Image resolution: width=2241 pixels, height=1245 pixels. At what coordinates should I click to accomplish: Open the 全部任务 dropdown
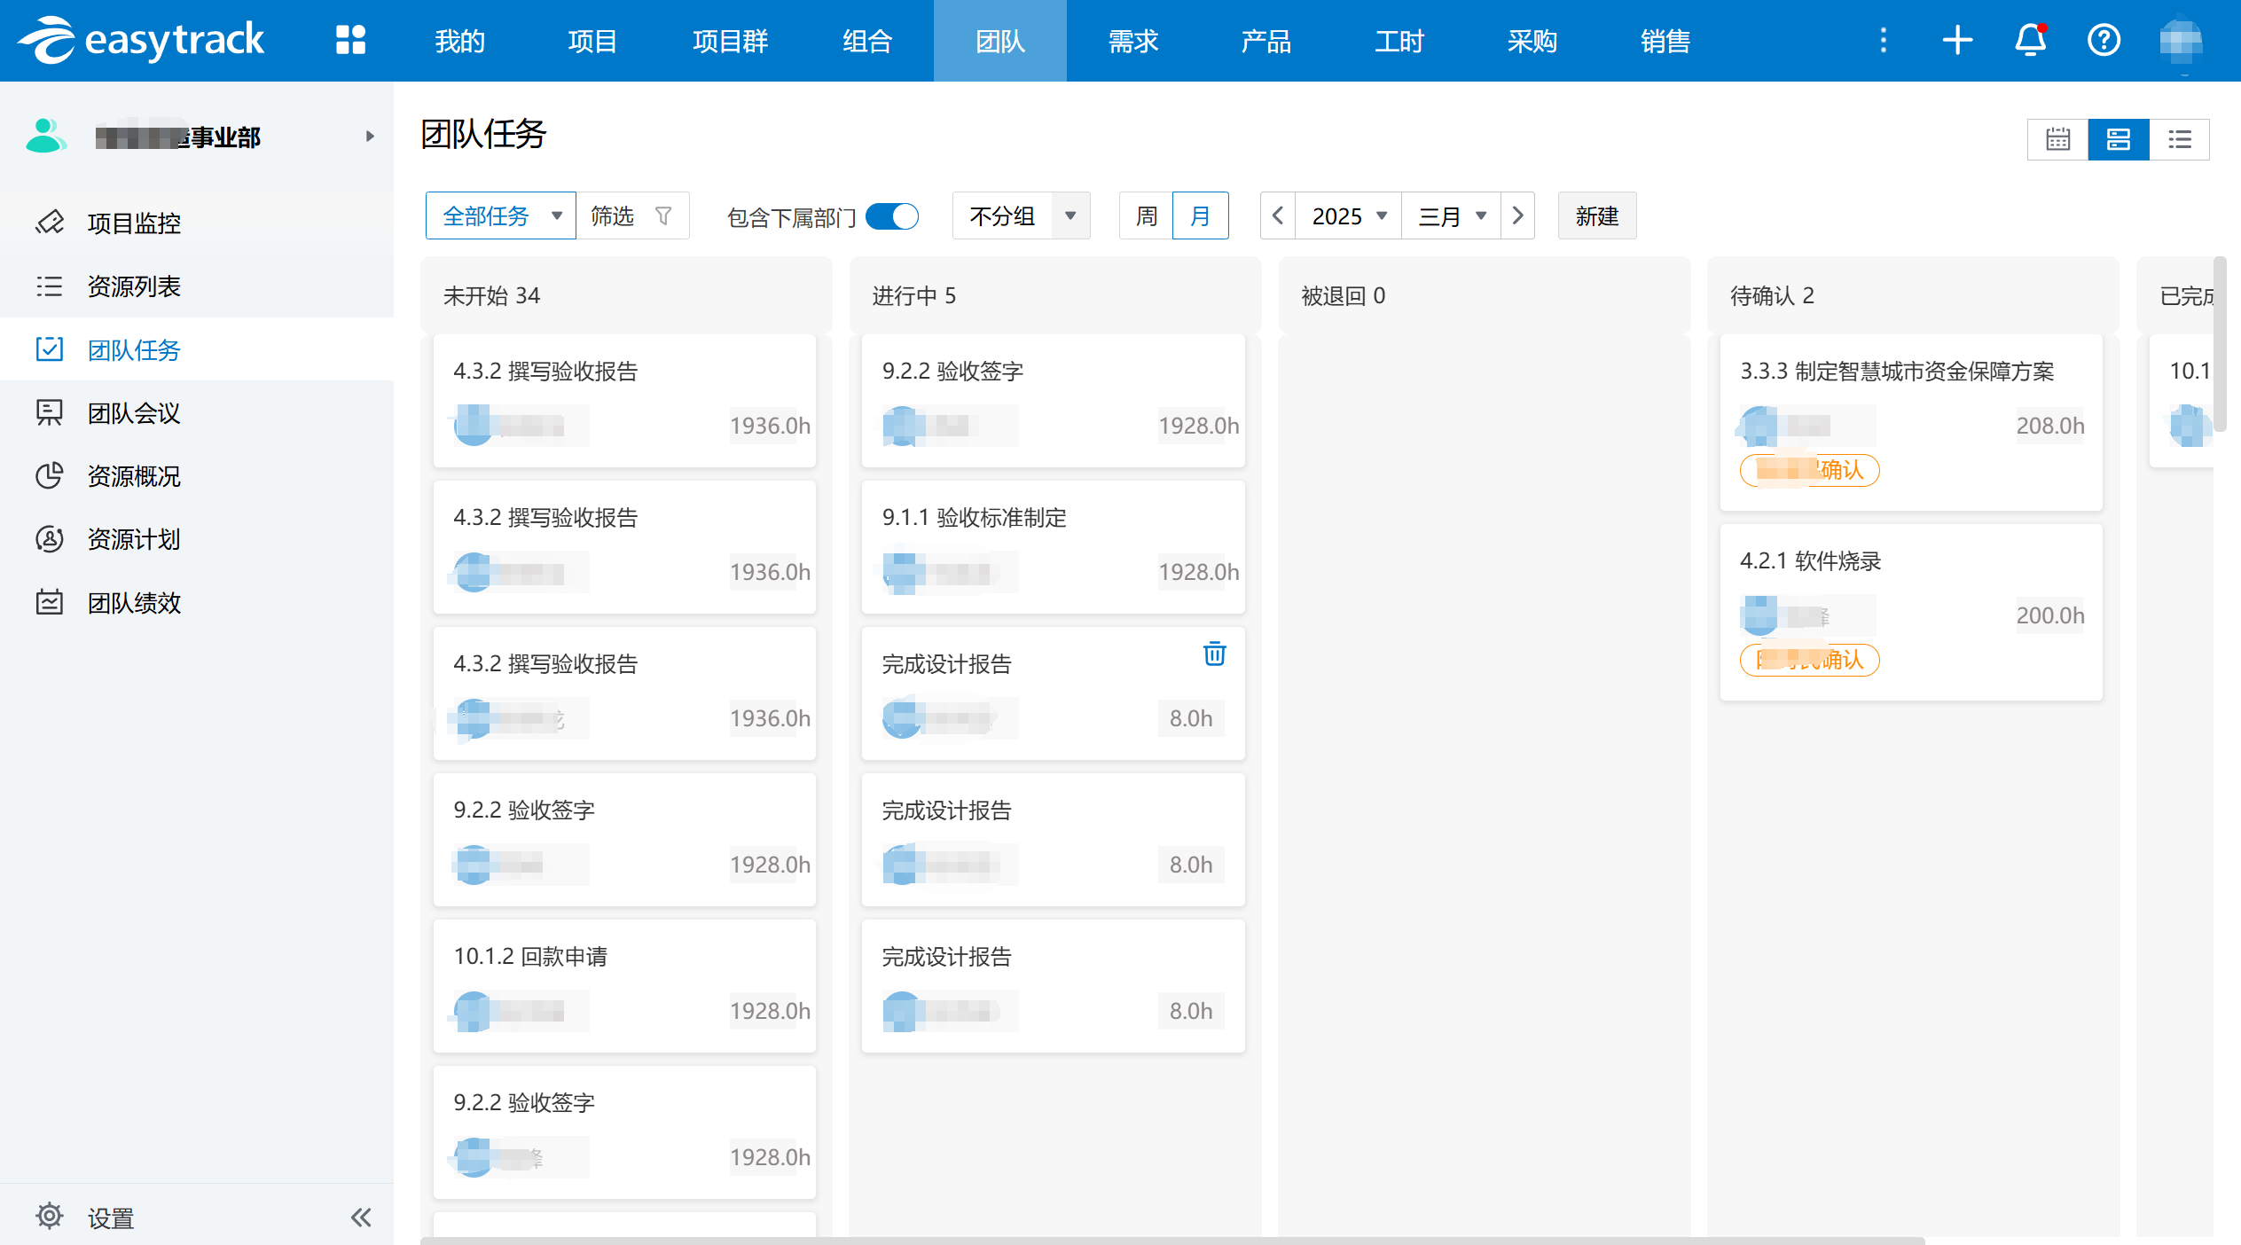(x=501, y=215)
